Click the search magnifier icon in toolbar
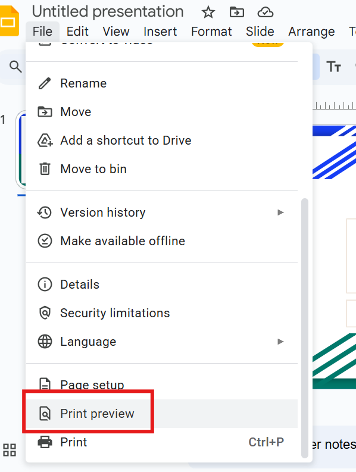This screenshot has width=356, height=472. coord(15,67)
